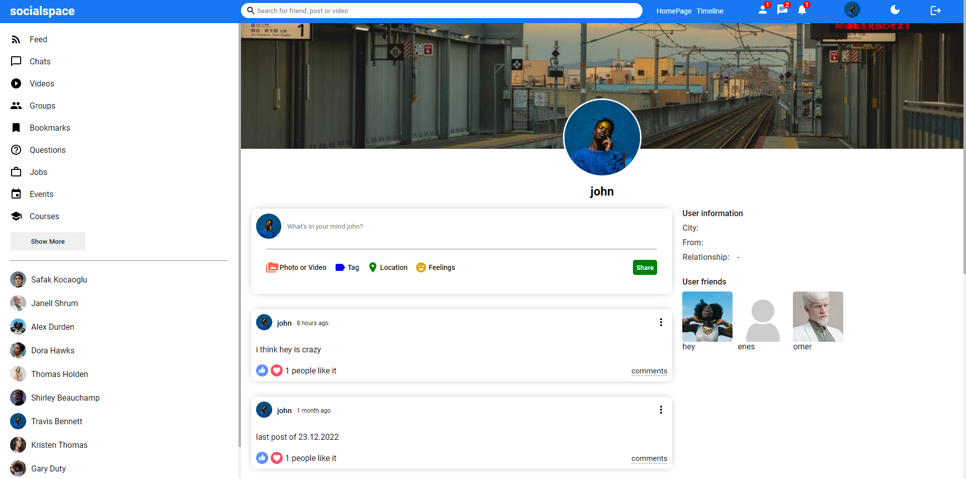Open comments on 'i think hey is crazy'
This screenshot has width=966, height=479.
649,371
